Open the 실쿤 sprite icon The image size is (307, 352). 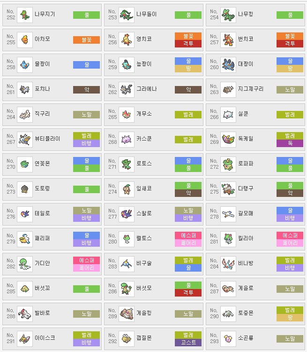pyautogui.click(x=228, y=115)
